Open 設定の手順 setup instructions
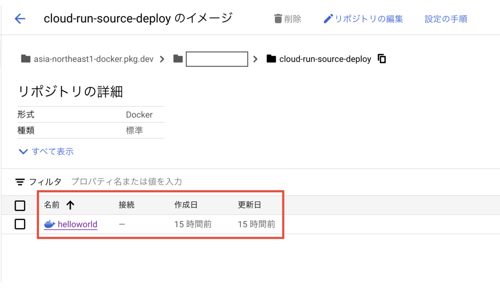 point(446,19)
